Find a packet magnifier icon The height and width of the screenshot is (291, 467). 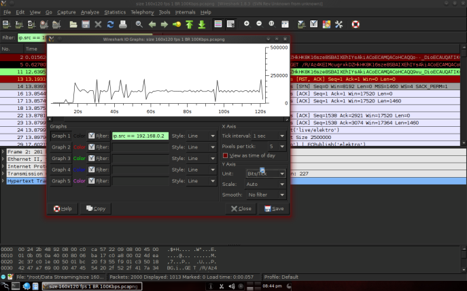[x=139, y=24]
